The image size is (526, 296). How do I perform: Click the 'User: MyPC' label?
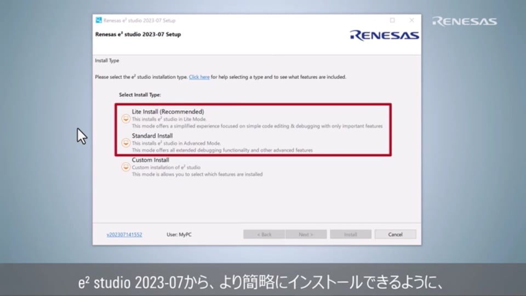(x=179, y=235)
